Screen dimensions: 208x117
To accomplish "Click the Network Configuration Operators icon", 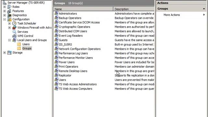I will click(x=56, y=49).
